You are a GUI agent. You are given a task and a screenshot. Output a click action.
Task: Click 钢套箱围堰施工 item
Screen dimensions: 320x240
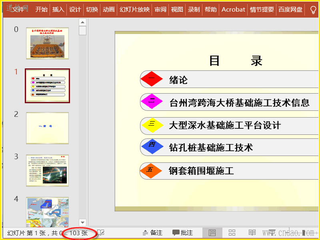(x=201, y=171)
